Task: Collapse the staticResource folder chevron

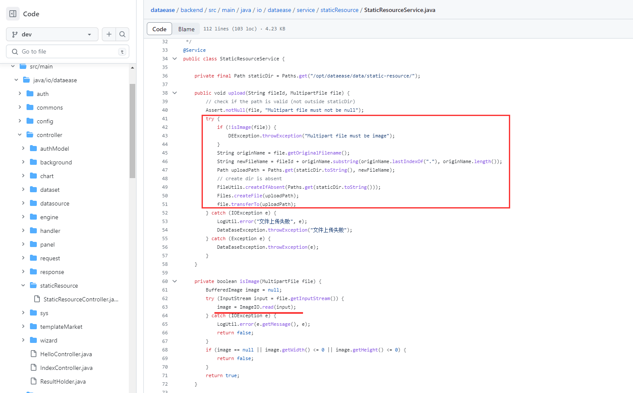Action: point(23,286)
